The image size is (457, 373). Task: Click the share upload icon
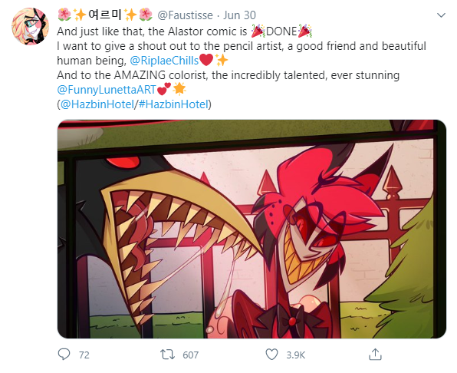pyautogui.click(x=375, y=355)
